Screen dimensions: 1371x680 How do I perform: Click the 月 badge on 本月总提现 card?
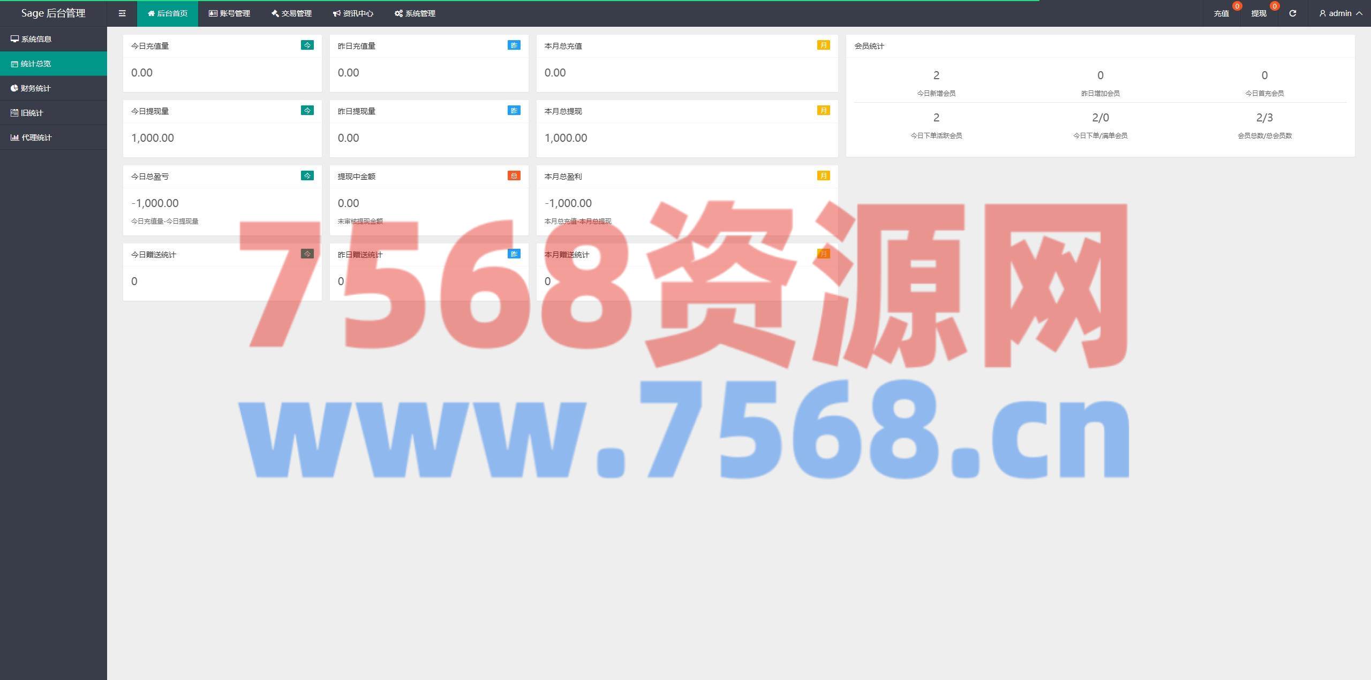823,111
